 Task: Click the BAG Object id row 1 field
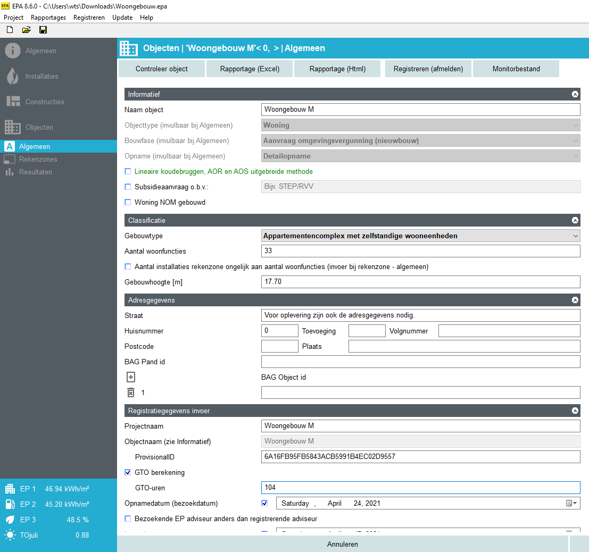(x=421, y=392)
